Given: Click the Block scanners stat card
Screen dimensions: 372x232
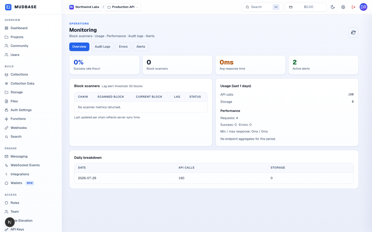Looking at the screenshot, I should (177, 65).
